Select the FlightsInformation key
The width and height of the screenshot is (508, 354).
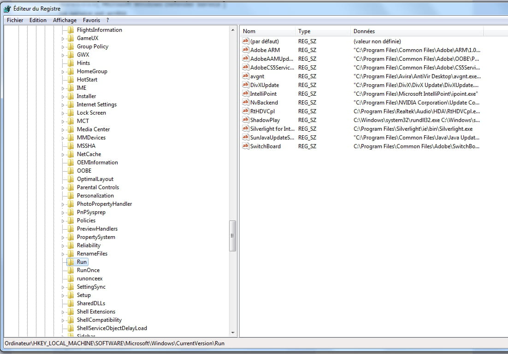click(x=100, y=30)
